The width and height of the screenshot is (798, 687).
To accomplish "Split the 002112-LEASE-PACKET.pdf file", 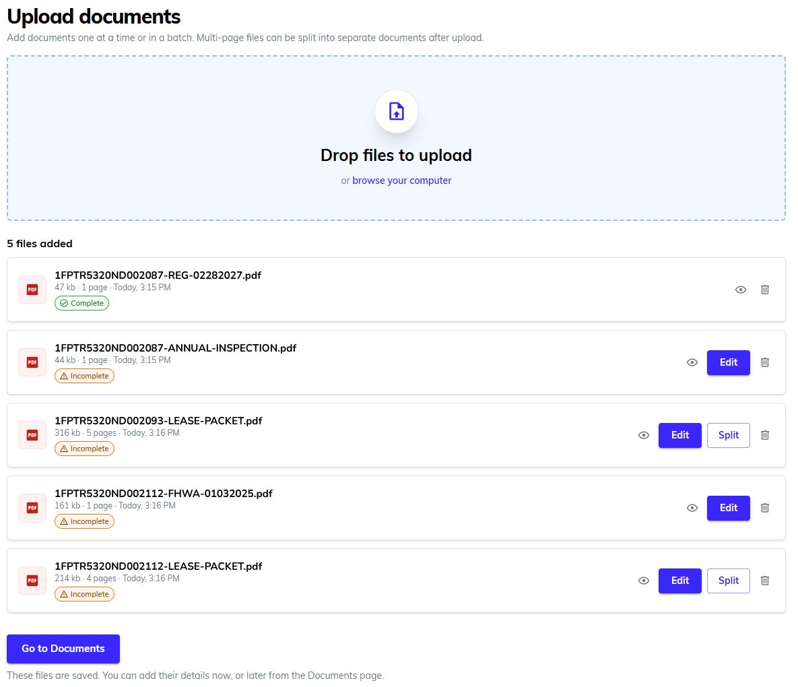I will coord(728,581).
